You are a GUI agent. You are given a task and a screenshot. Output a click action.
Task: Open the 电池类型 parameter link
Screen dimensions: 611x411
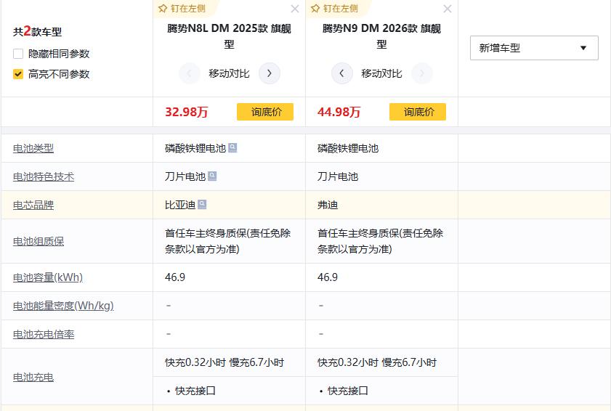click(33, 148)
